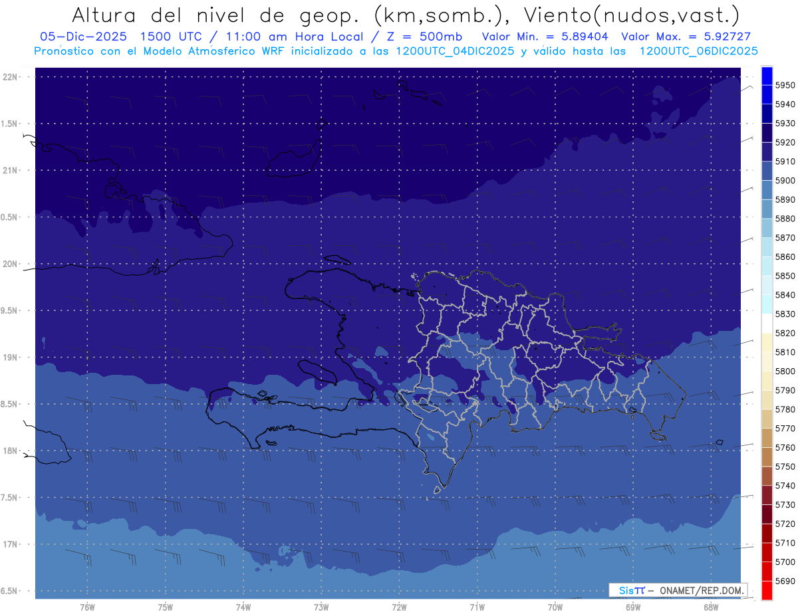Click the '76W' longitude label
Image resolution: width=798 pixels, height=616 pixels.
tap(87, 607)
